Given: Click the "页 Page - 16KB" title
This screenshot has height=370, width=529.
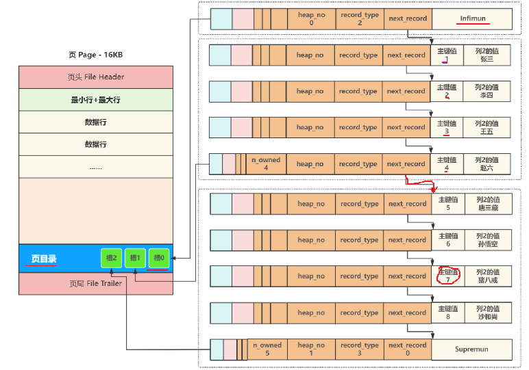Looking at the screenshot, I should pos(96,55).
